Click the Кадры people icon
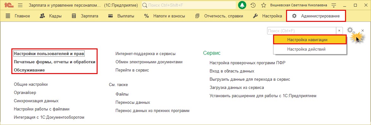 pyautogui.click(x=42, y=16)
